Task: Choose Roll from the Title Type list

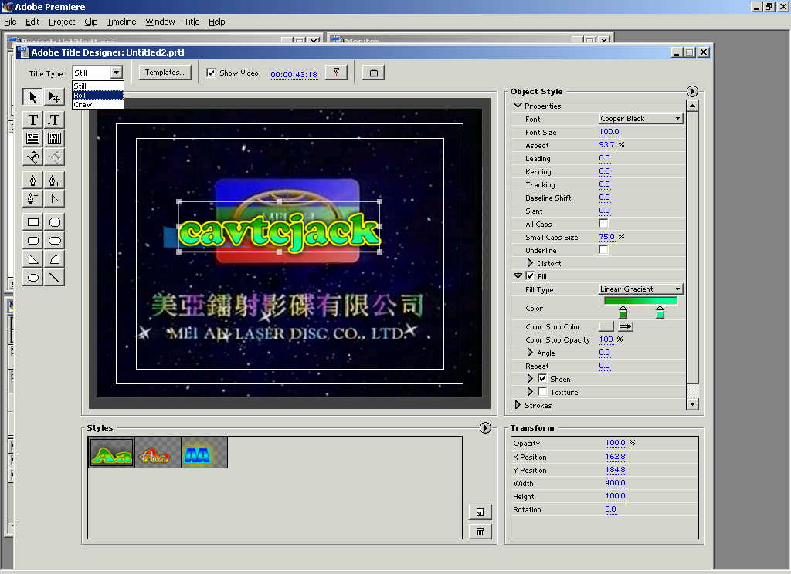Action: click(x=98, y=95)
